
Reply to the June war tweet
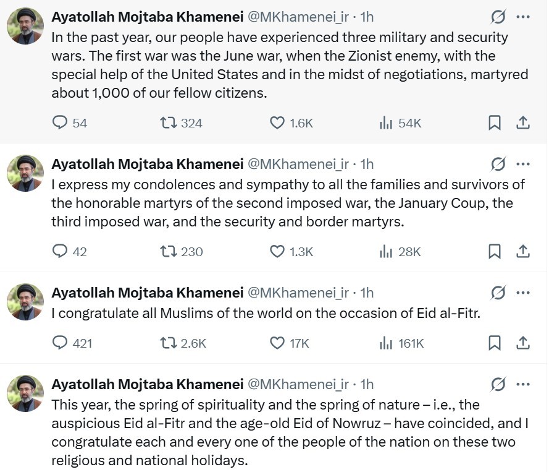pyautogui.click(x=60, y=123)
